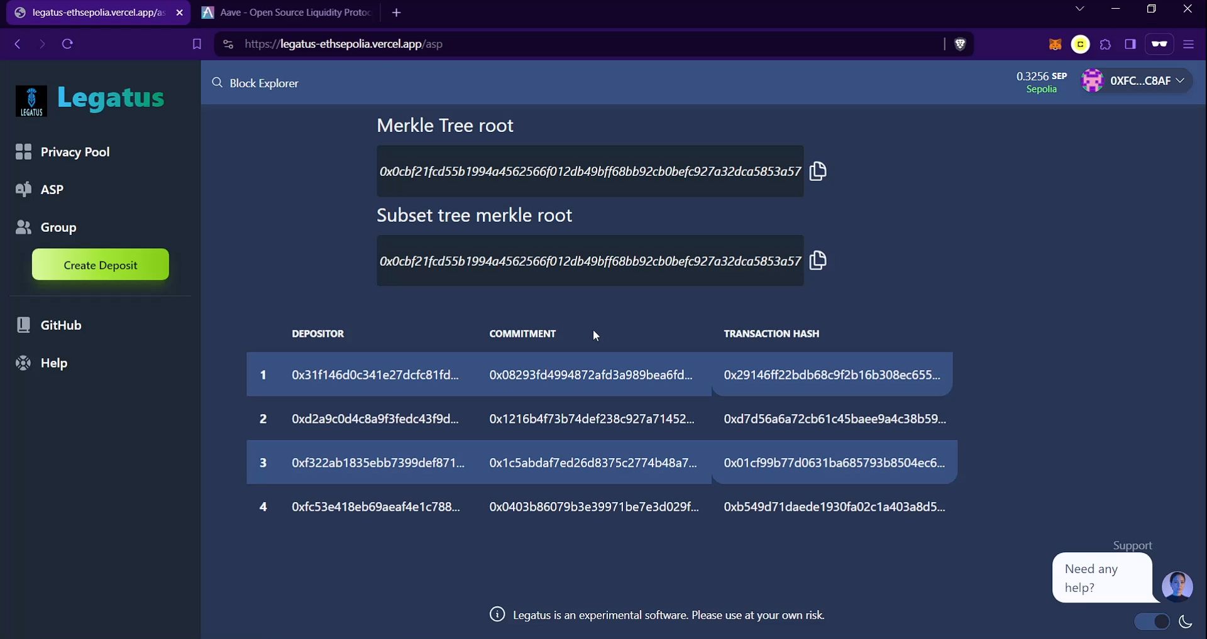Click the Legatus brand name text

[x=111, y=98]
